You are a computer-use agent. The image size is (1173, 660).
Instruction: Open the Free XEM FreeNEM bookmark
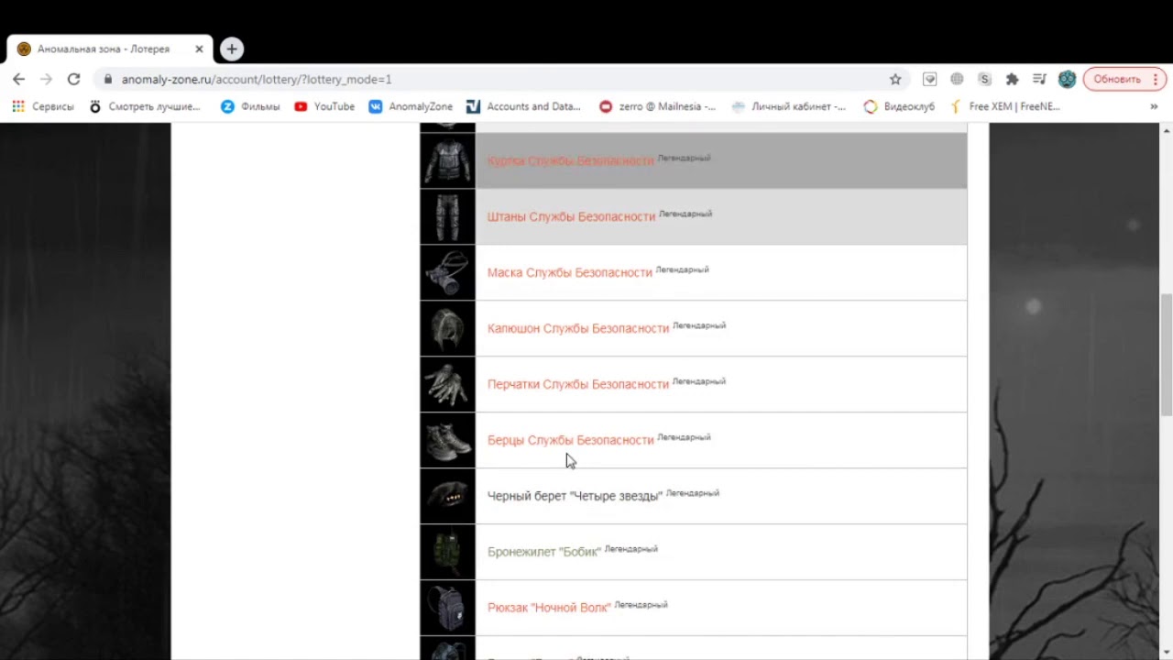[x=1005, y=106]
